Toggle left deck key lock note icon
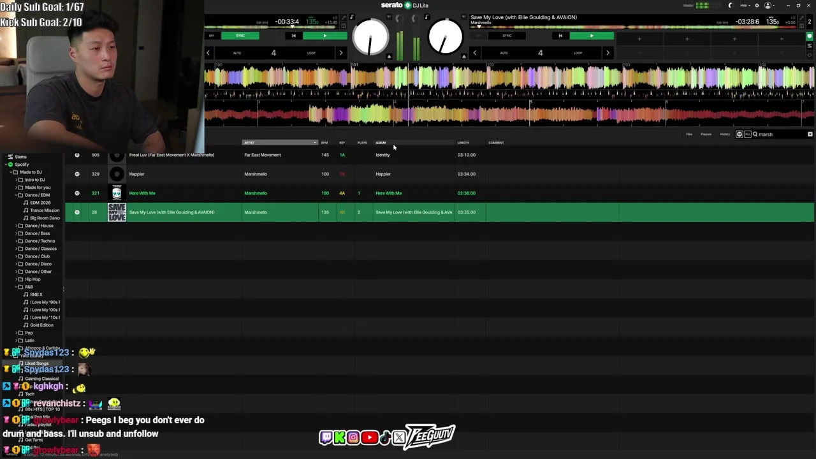 (351, 17)
